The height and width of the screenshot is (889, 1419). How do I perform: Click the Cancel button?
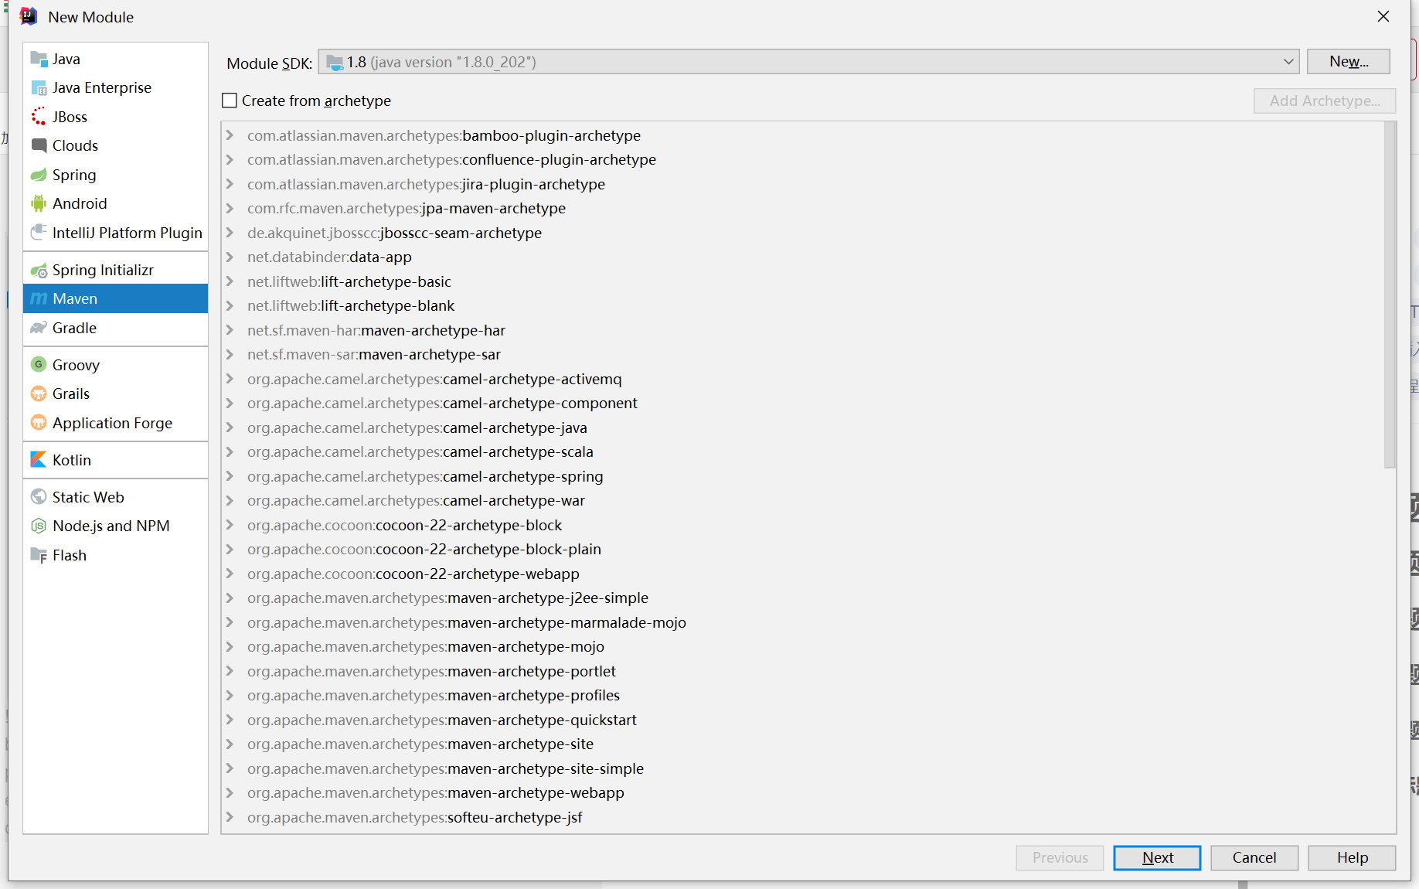(x=1254, y=857)
